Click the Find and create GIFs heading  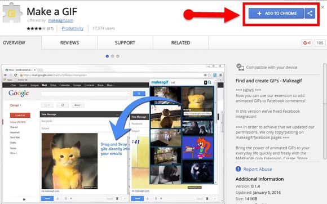pos(269,81)
